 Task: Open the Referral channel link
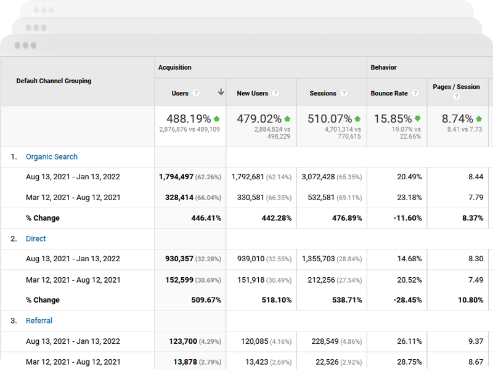coord(39,321)
